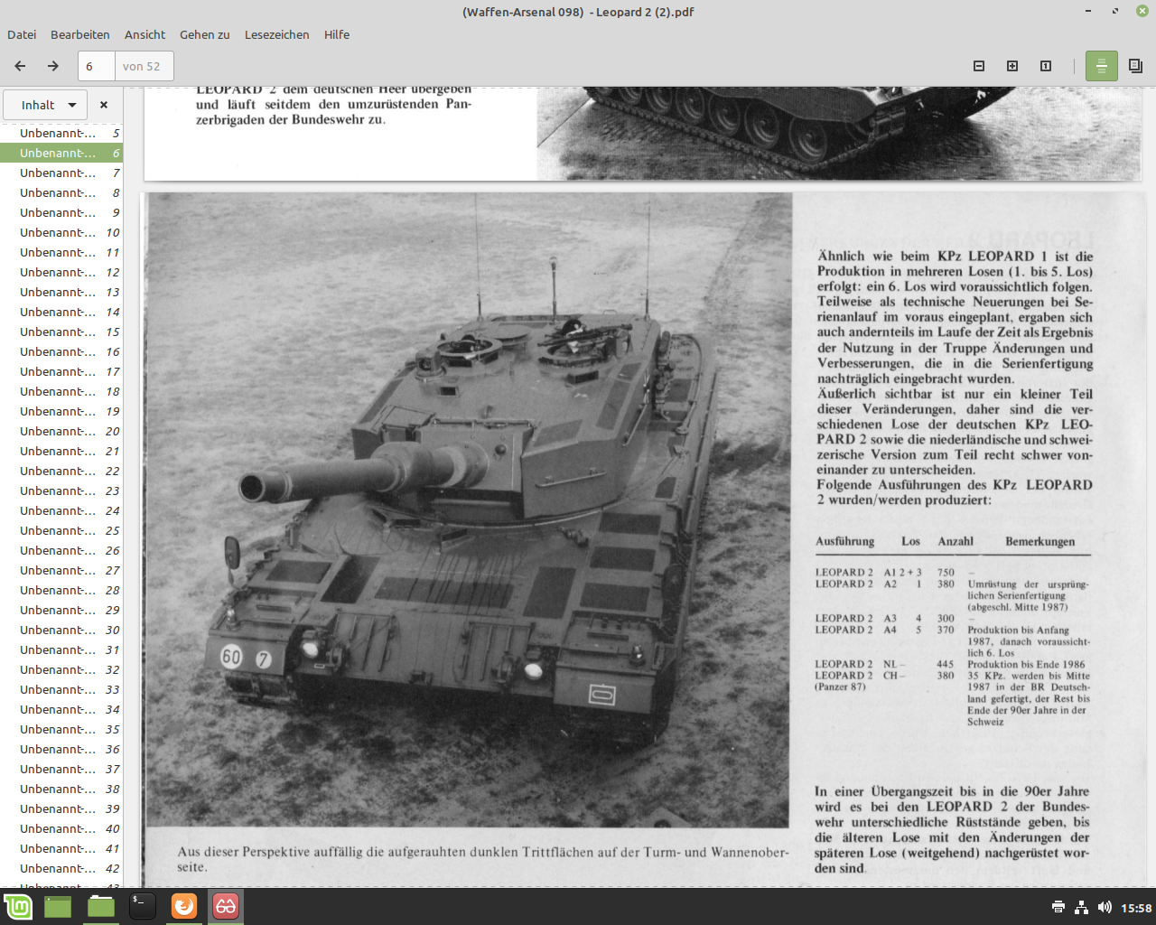Open clock showing 15:58
Screen dimensions: 1156x925
pyautogui.click(x=1136, y=908)
